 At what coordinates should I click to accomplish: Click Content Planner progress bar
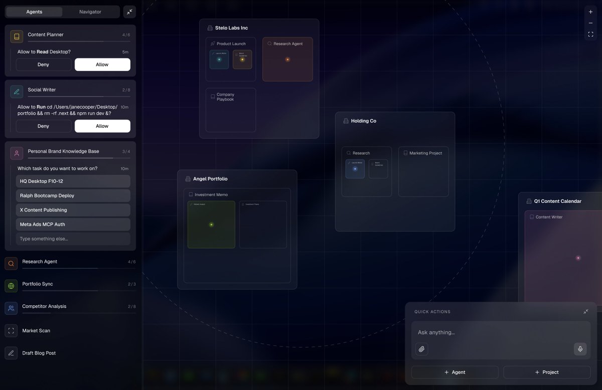(x=79, y=41)
